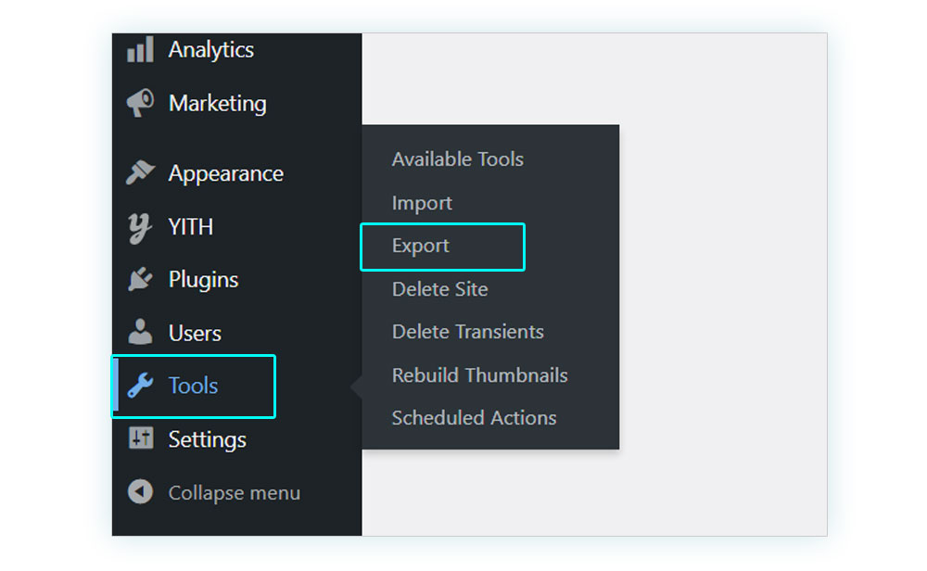This screenshot has width=927, height=571.
Task: Click the Collapse menu arrow icon
Action: (x=140, y=492)
